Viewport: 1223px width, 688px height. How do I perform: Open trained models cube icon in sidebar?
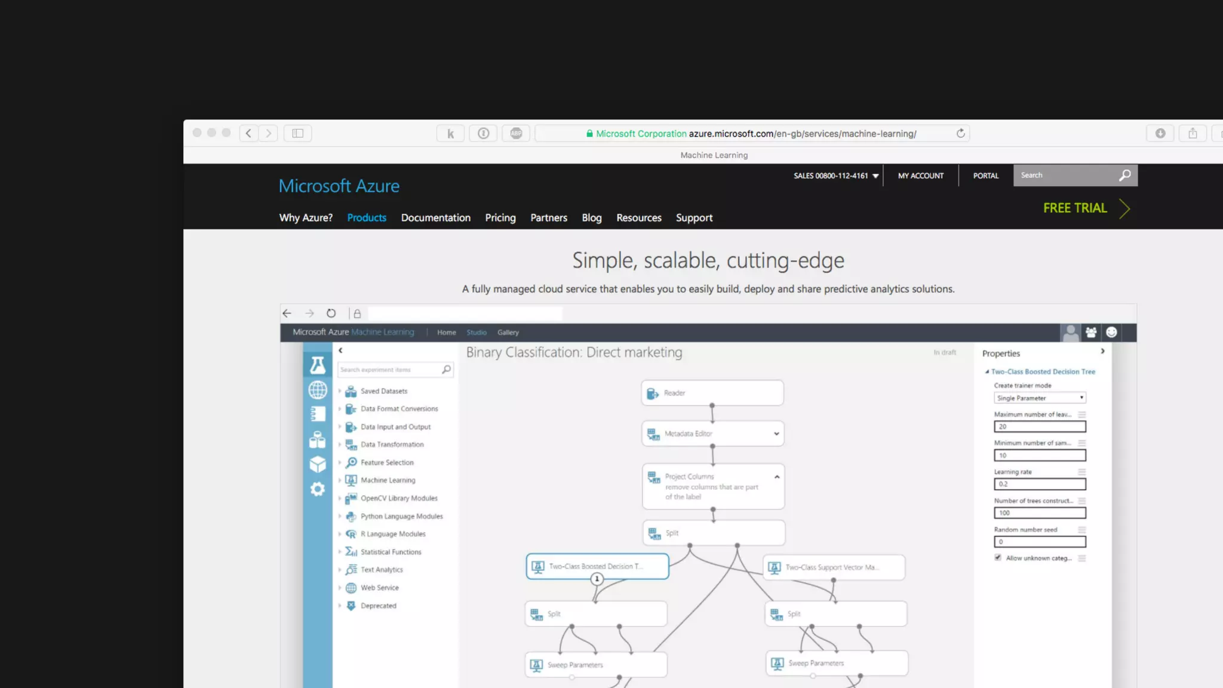(x=318, y=464)
